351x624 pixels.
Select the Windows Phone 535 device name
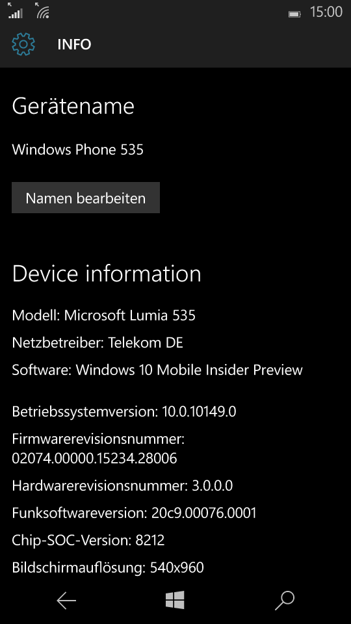click(x=77, y=149)
